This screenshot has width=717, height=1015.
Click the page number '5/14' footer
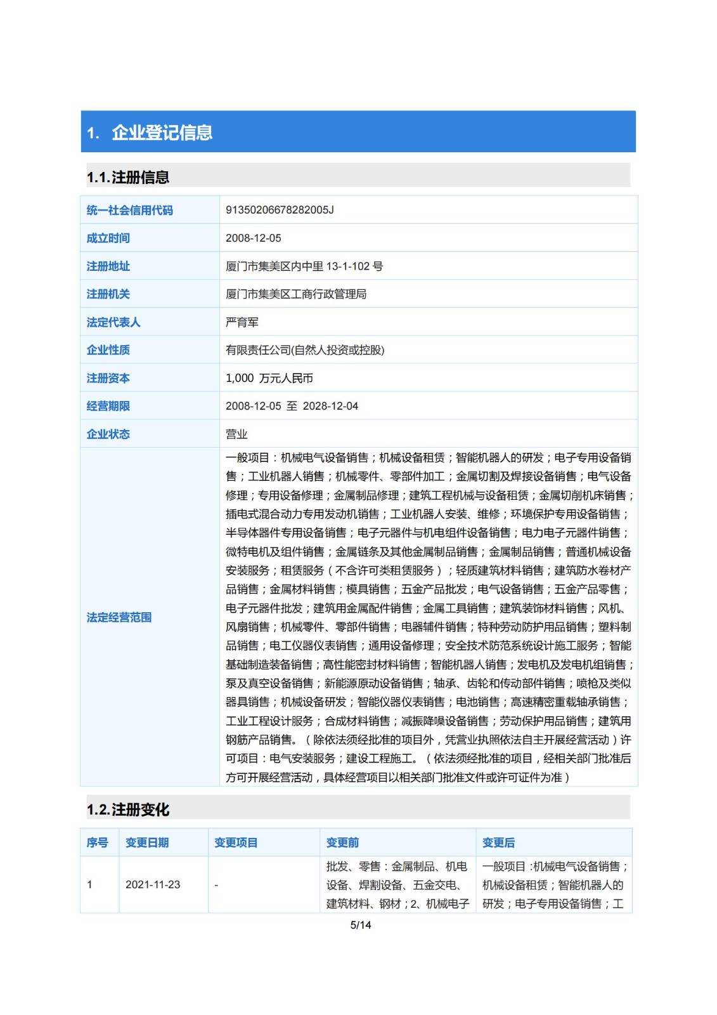click(x=360, y=925)
